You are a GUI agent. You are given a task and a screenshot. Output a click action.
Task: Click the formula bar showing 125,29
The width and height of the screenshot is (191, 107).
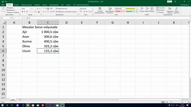click(107, 18)
